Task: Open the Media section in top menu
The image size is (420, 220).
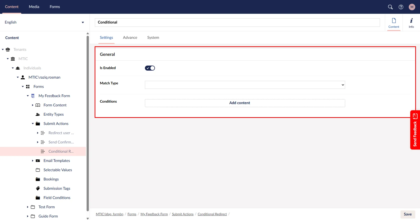Action: click(34, 7)
